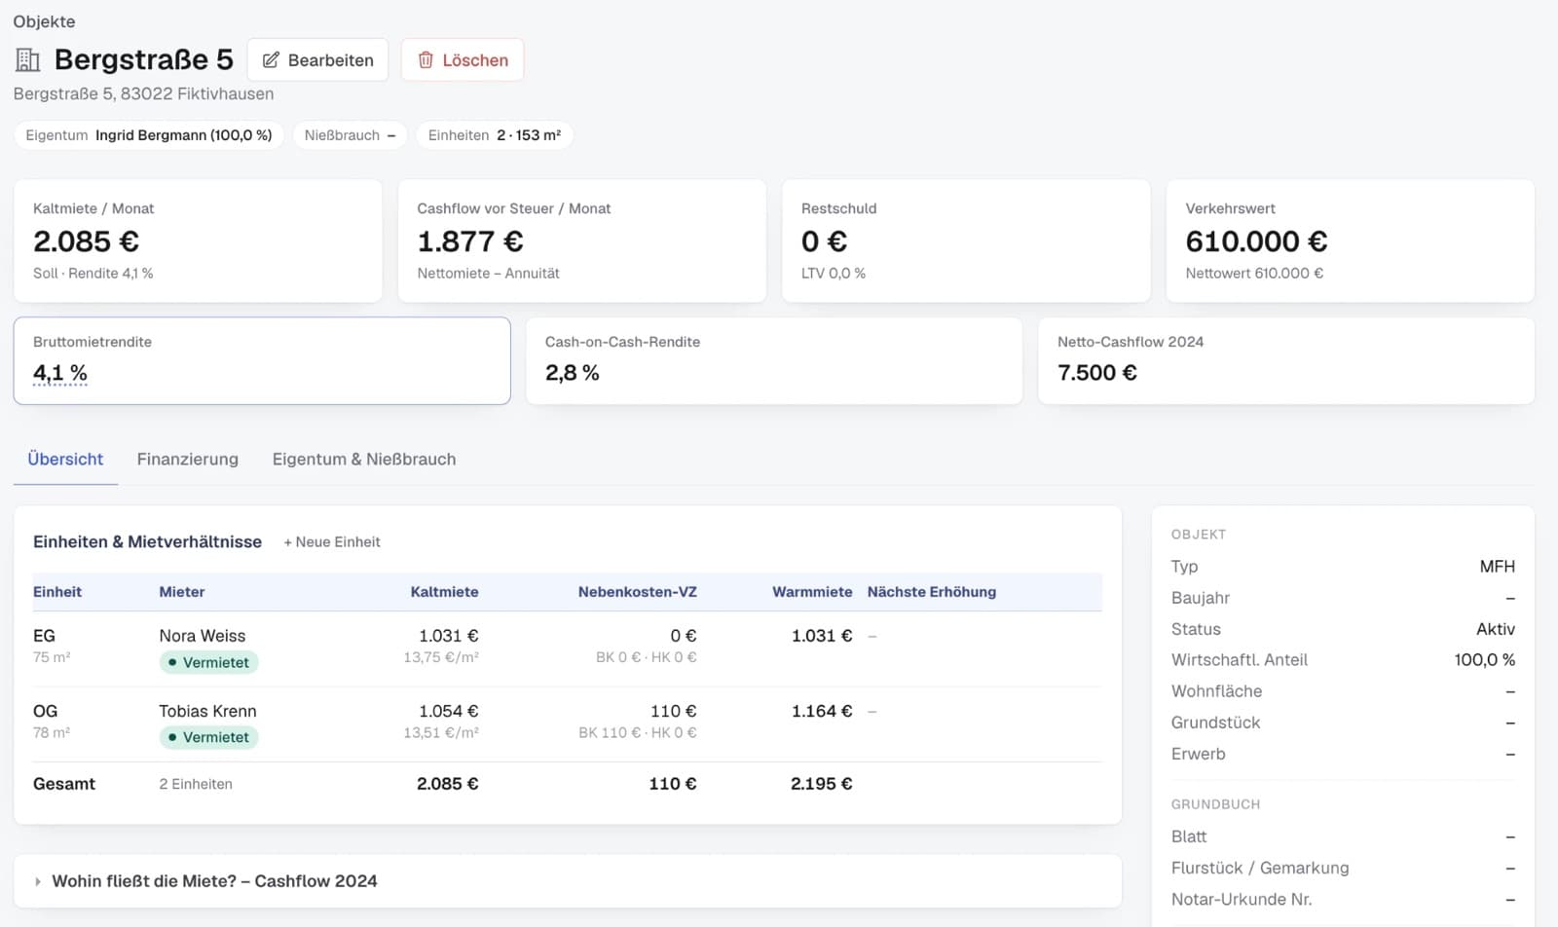
Task: Click the pencil icon in Bearbeiten button
Action: pyautogui.click(x=271, y=60)
